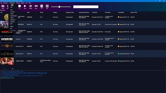Open the Emulation menu

[5, 3]
